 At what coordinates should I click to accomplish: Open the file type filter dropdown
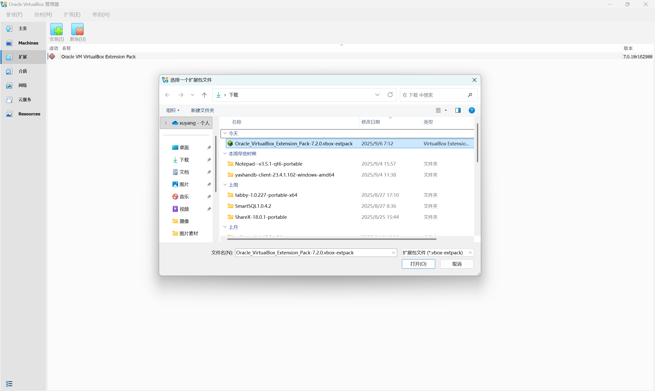(437, 253)
